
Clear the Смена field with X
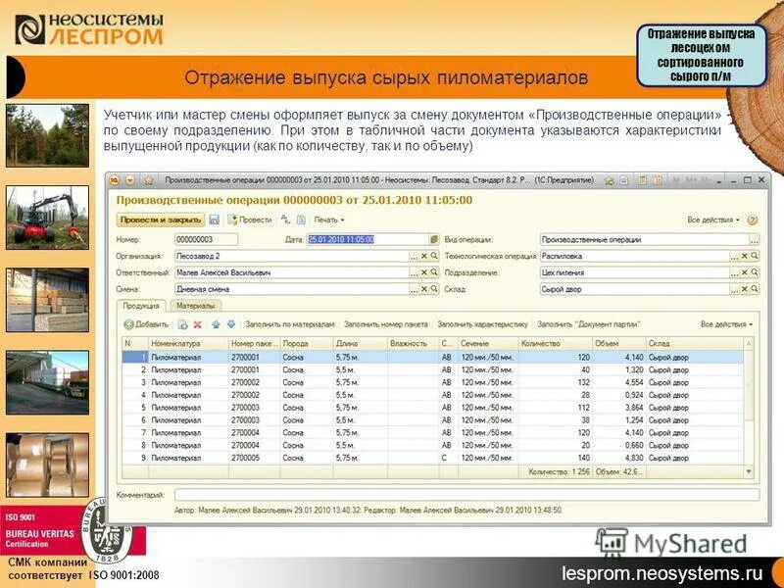[x=424, y=289]
